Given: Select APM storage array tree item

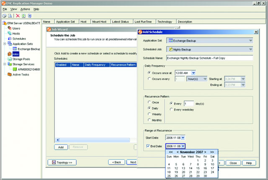Looking at the screenshot, I should pos(29,69).
